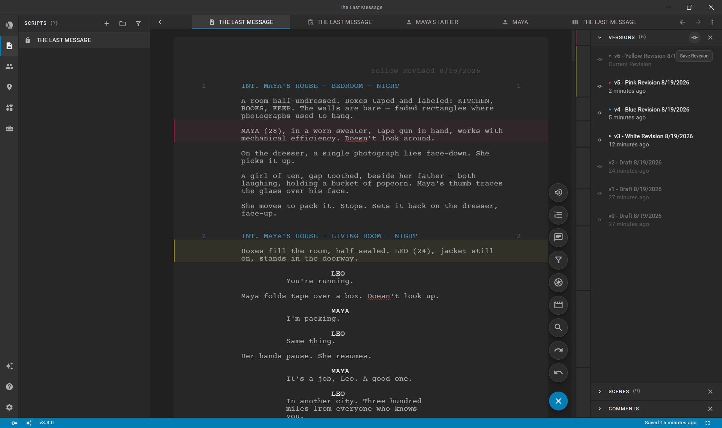
Task: Click the app logo at top left
Action: tap(9, 25)
